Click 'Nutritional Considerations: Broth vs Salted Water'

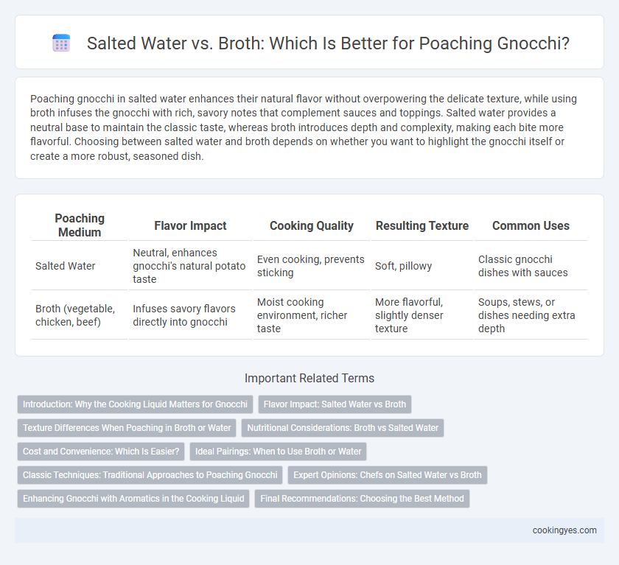pyautogui.click(x=343, y=428)
